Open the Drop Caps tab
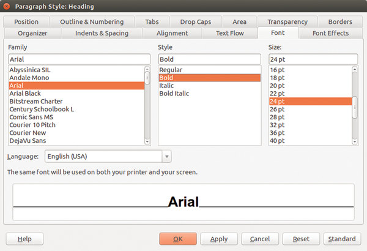Viewport: 367px width, 251px height. coord(196,22)
